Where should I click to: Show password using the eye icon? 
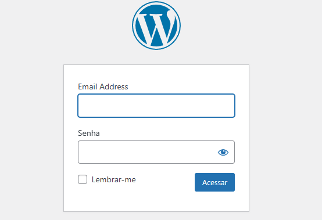click(x=223, y=152)
